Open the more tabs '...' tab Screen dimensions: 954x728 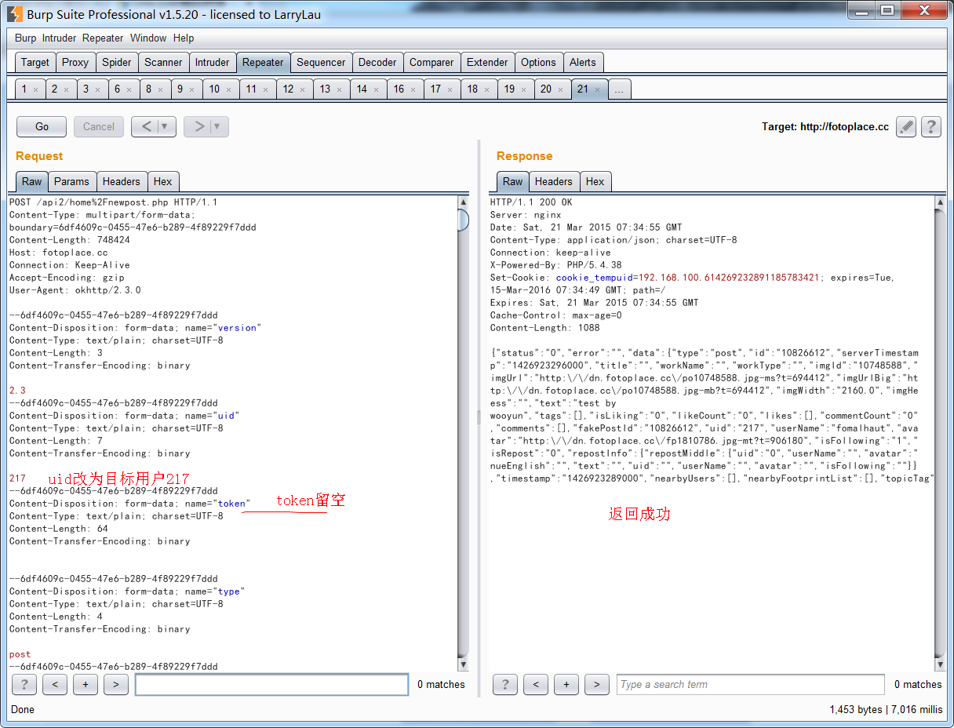(619, 89)
